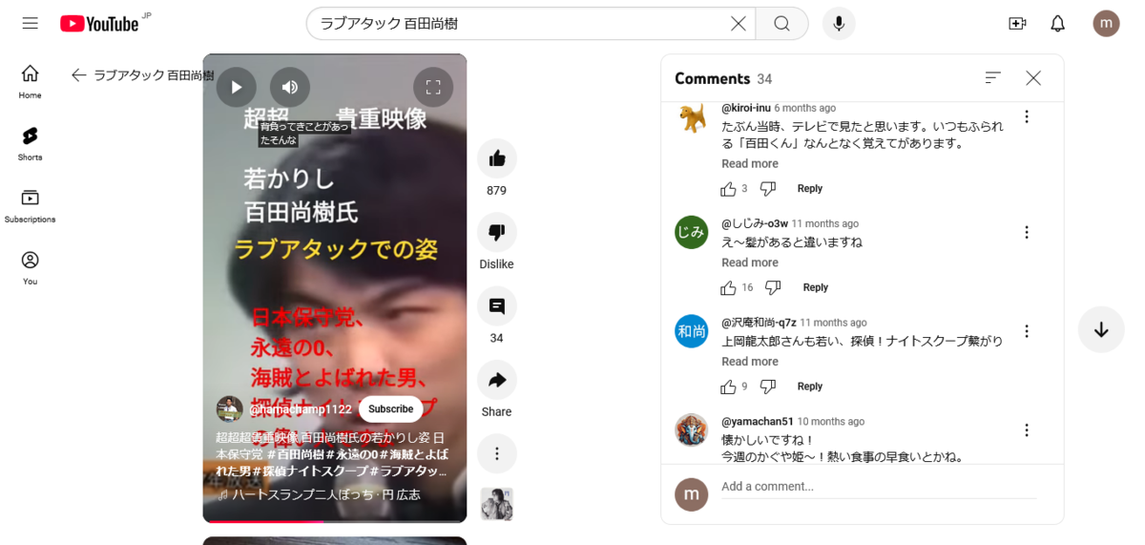Open @kiroi-inu username link

point(745,108)
